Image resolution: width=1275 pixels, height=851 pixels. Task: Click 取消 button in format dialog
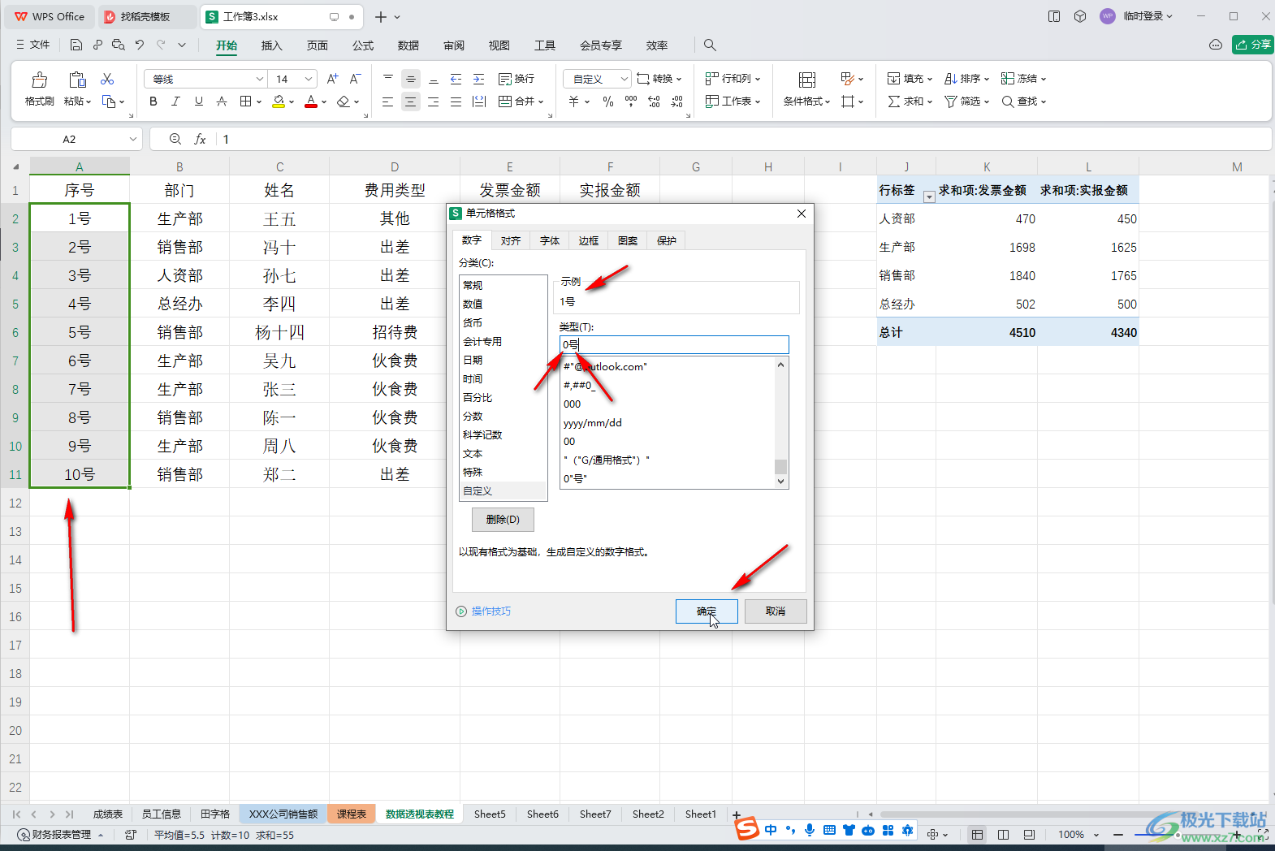pos(776,611)
